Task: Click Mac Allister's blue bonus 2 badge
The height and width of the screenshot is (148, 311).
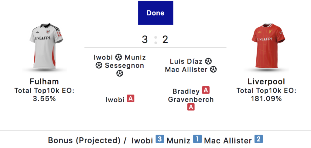Action: (258, 139)
